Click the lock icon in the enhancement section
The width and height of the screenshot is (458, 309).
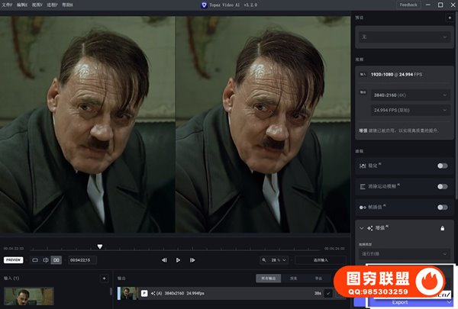pos(442,228)
